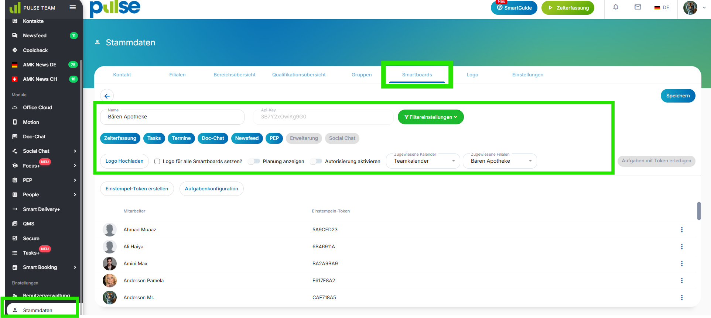Open row menu for Anderson Mr.
711x318 pixels.
coord(682,298)
